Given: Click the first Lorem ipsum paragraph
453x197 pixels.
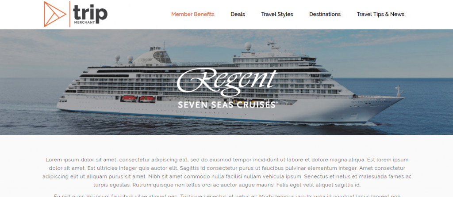Looking at the screenshot, I should (x=227, y=172).
